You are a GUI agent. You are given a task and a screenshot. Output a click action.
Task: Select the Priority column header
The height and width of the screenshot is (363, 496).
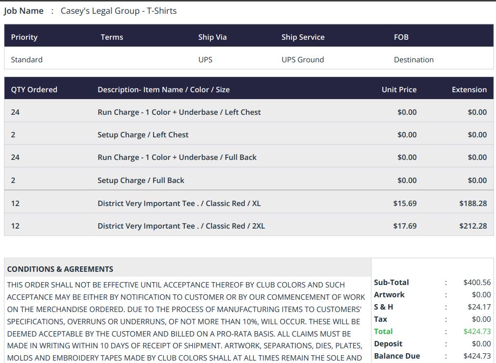click(24, 37)
